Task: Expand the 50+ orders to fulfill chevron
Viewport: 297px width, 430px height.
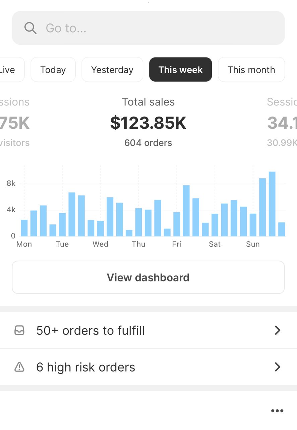Action: click(277, 331)
